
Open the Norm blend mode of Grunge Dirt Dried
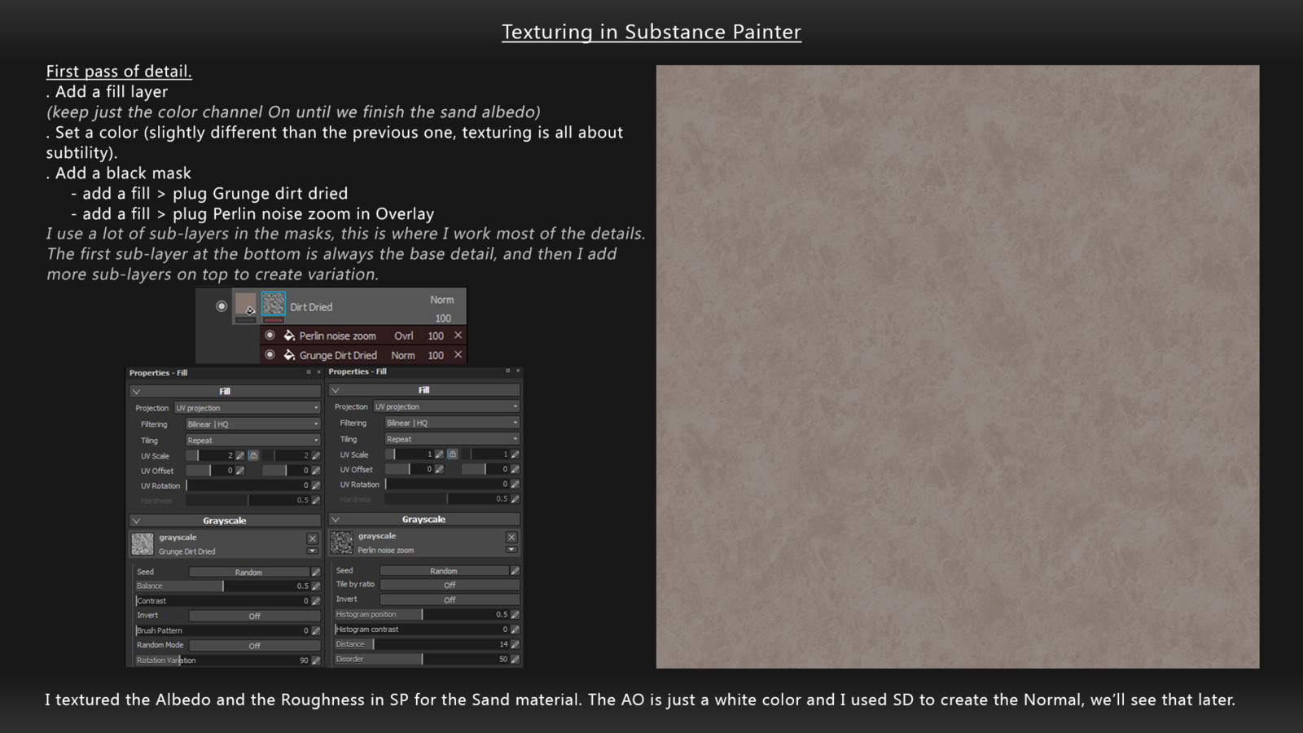point(402,355)
